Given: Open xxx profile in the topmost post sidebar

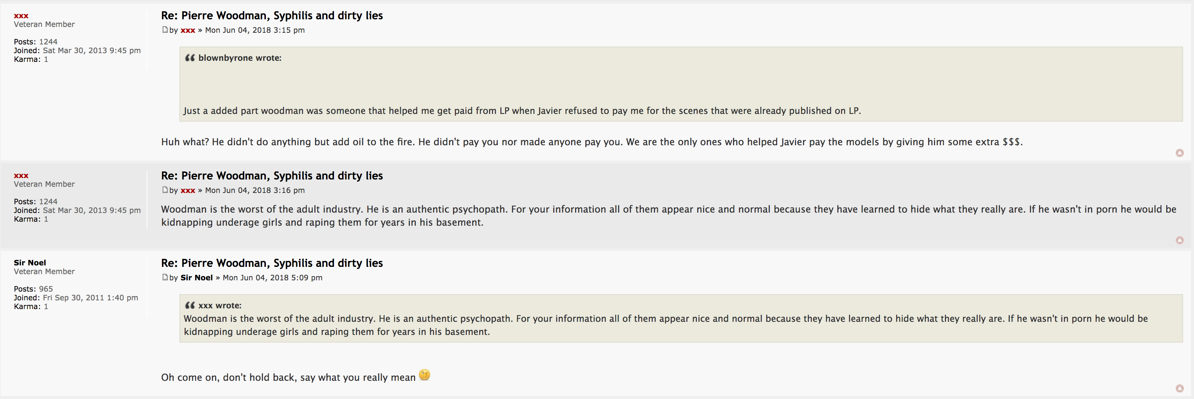Looking at the screenshot, I should tap(21, 16).
